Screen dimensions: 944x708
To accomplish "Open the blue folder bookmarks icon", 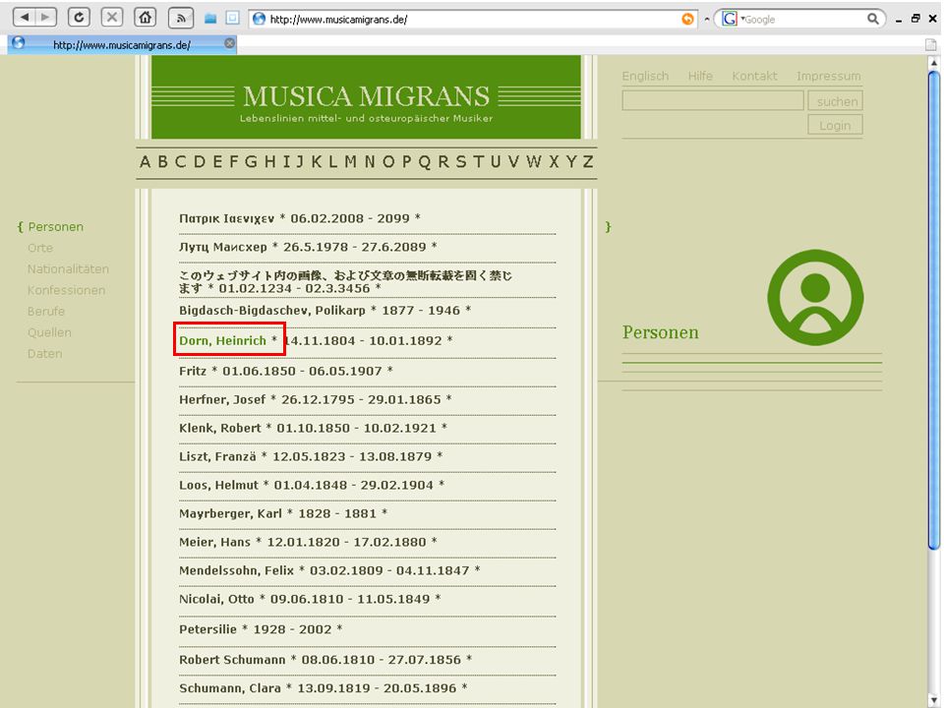I will (x=210, y=19).
